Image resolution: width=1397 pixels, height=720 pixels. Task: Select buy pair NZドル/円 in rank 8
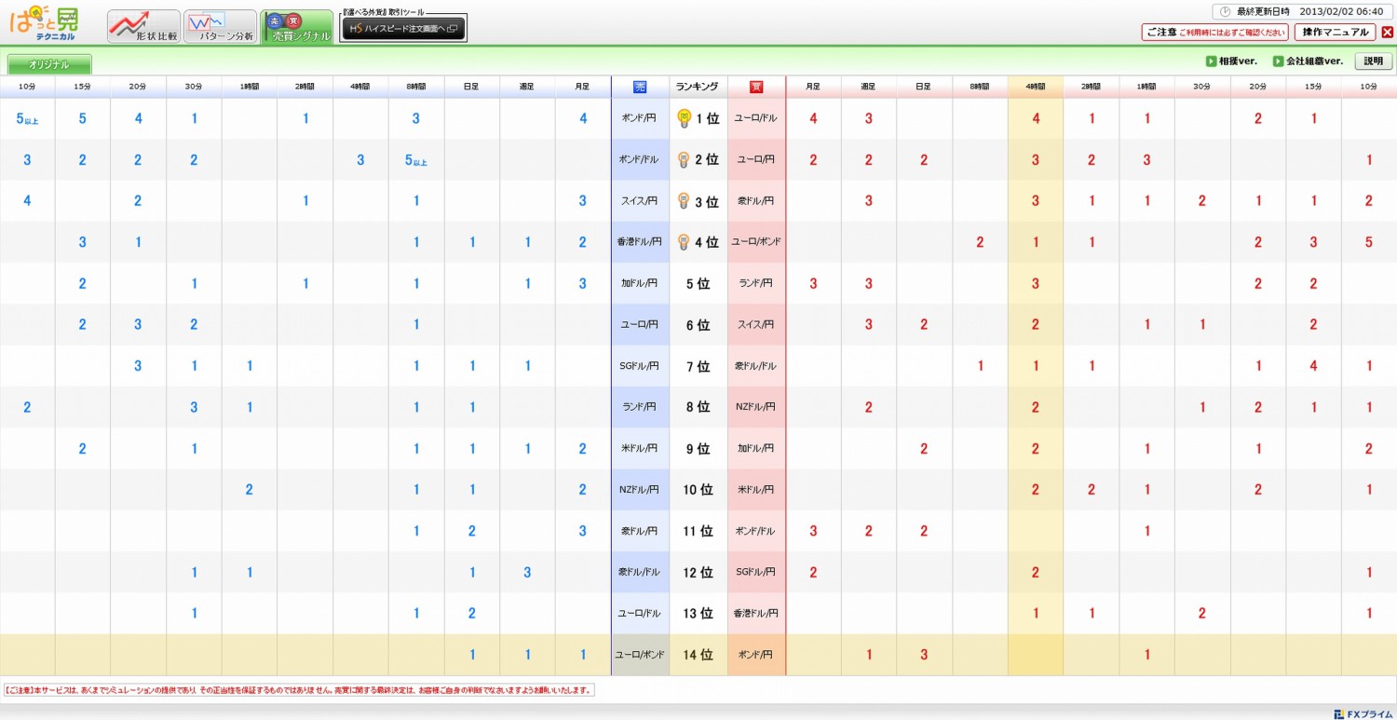[756, 407]
